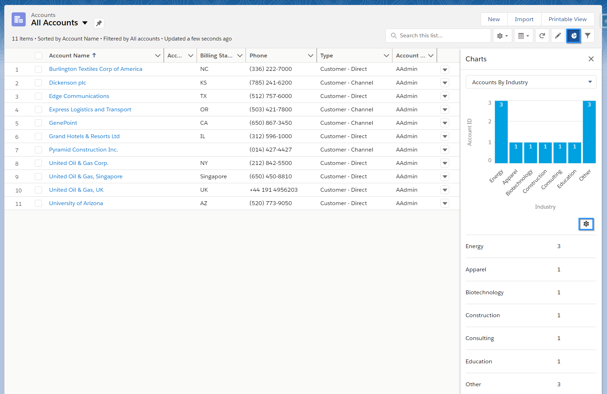
Task: Close the Charts panel
Action: 591,59
